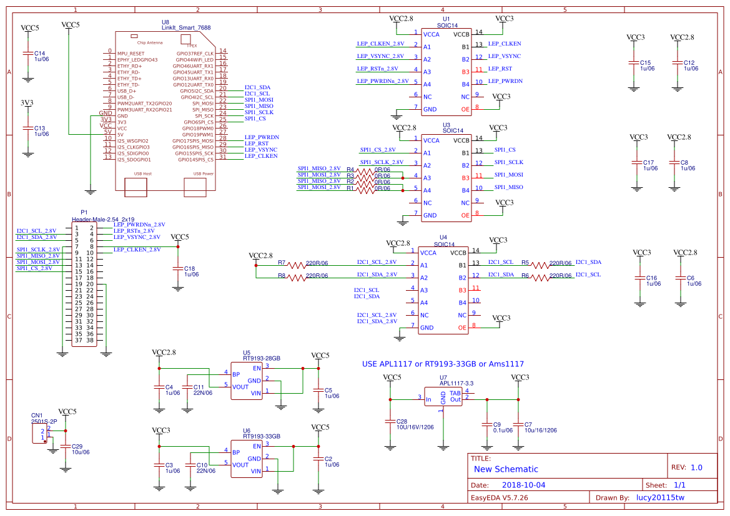
Task: Select capacitor C3 label
Action: pos(173,468)
